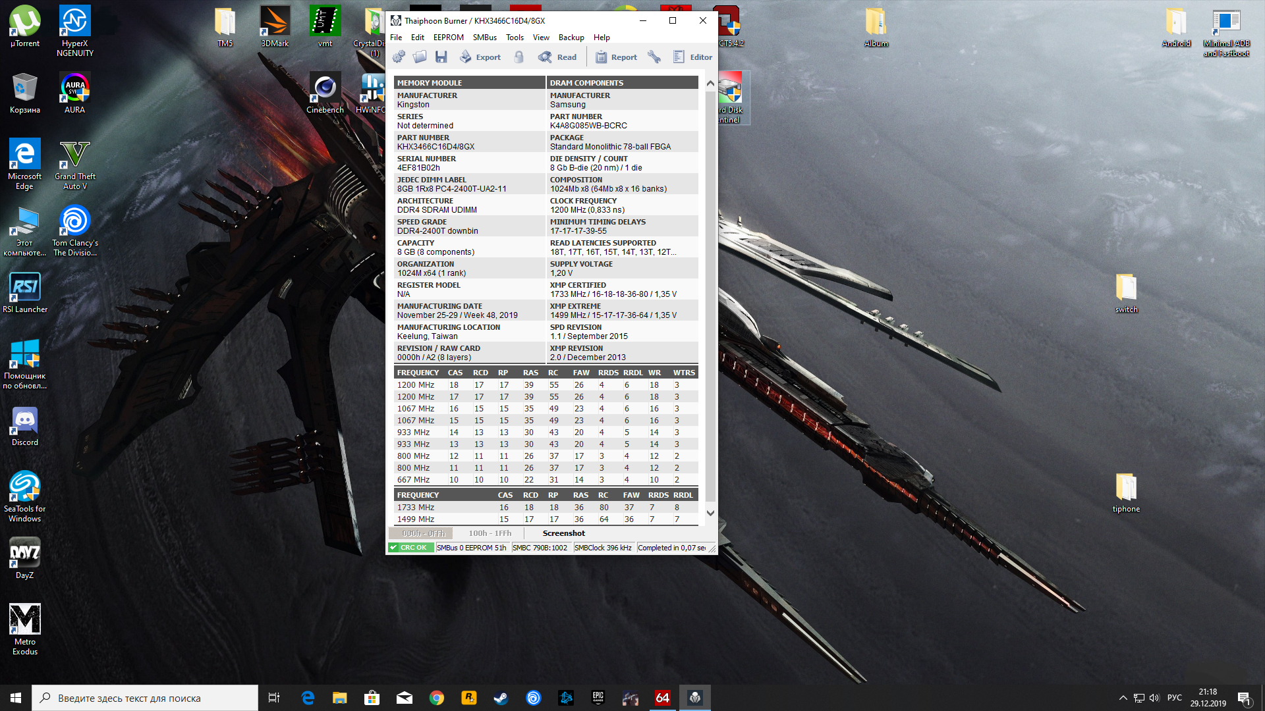Screen dimensions: 1265x711
Task: Click the Report clipboard button
Action: (616, 57)
